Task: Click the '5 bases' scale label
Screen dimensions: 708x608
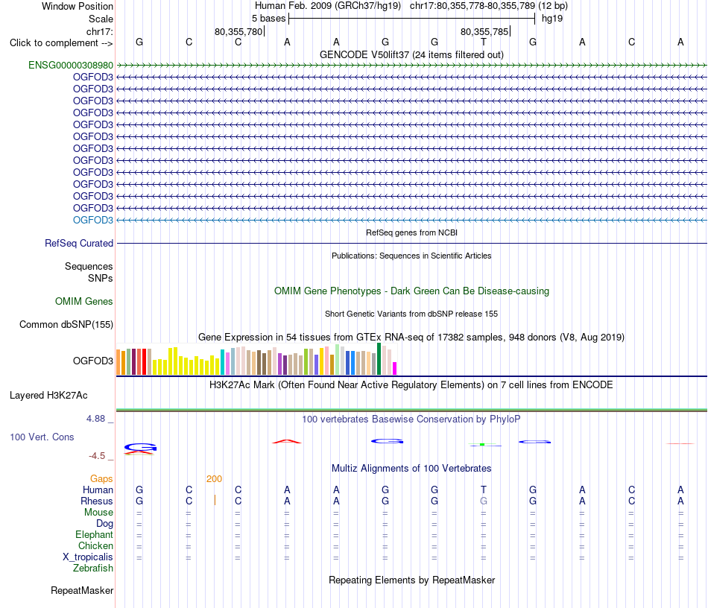Action: (x=268, y=19)
